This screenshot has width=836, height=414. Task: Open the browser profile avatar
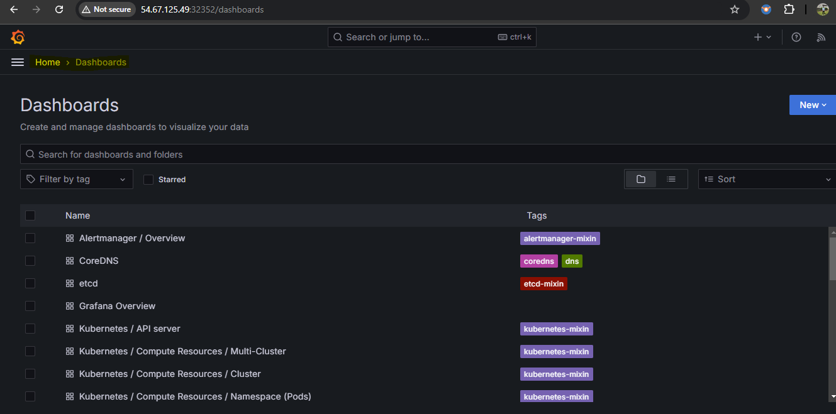pyautogui.click(x=823, y=9)
